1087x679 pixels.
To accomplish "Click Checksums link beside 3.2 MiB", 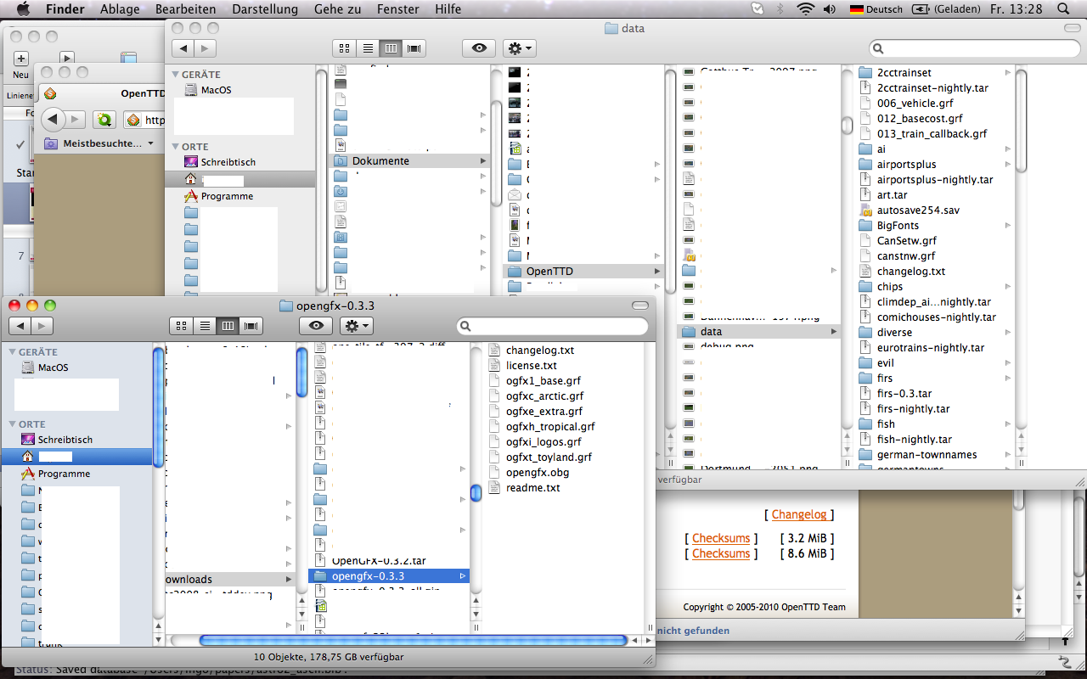I will click(x=721, y=538).
